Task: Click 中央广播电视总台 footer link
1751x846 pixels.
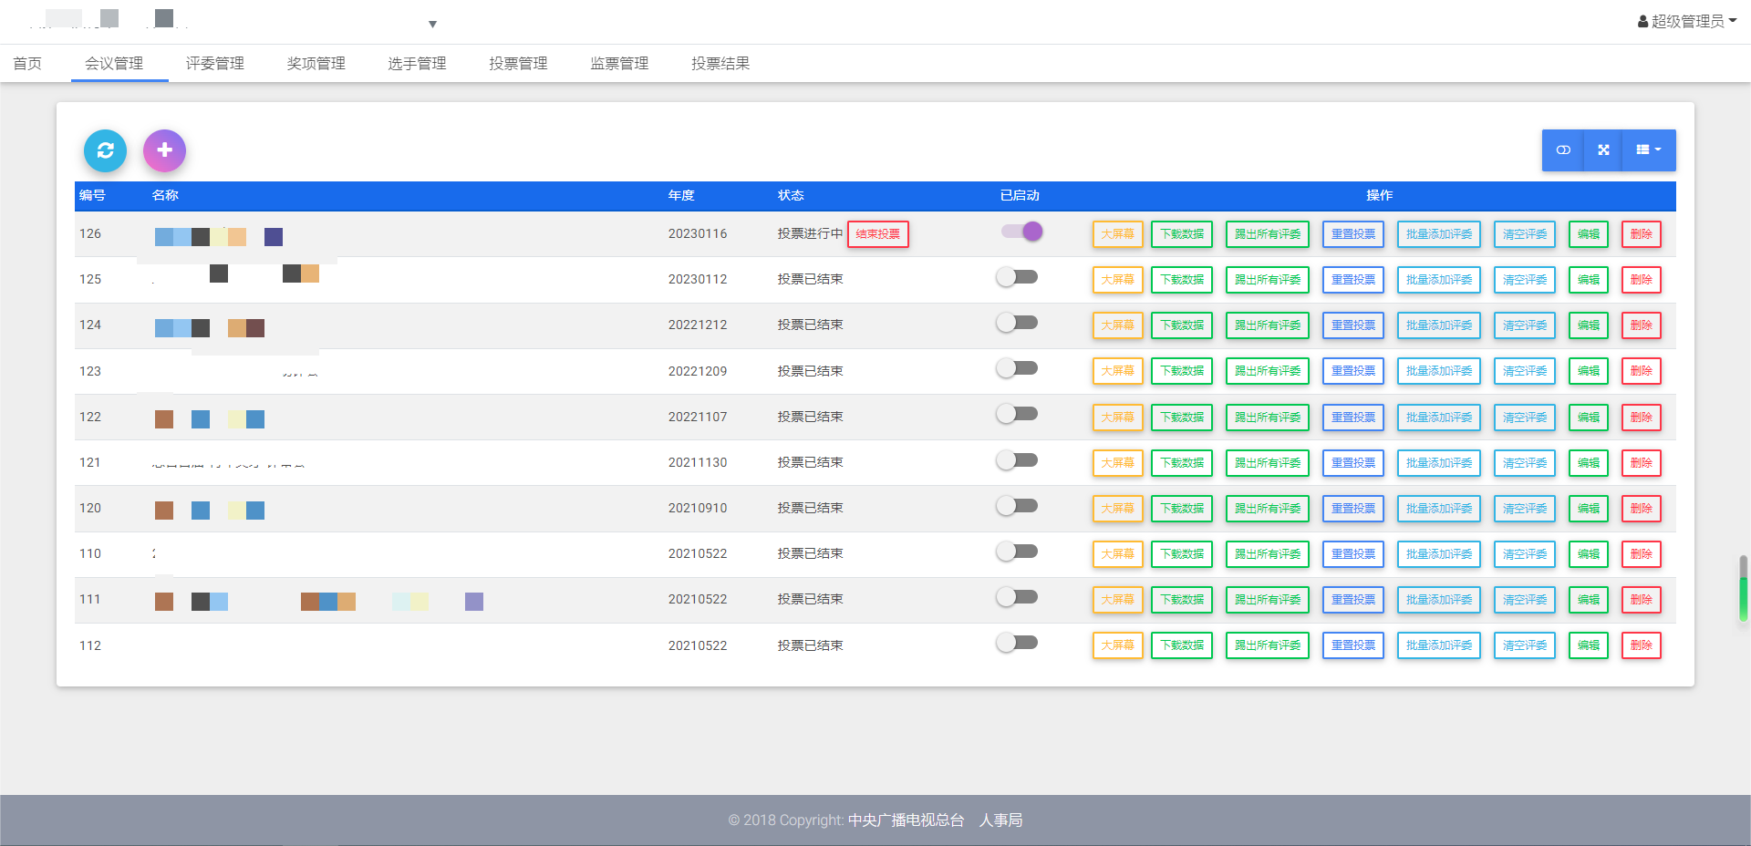Action: (x=906, y=820)
